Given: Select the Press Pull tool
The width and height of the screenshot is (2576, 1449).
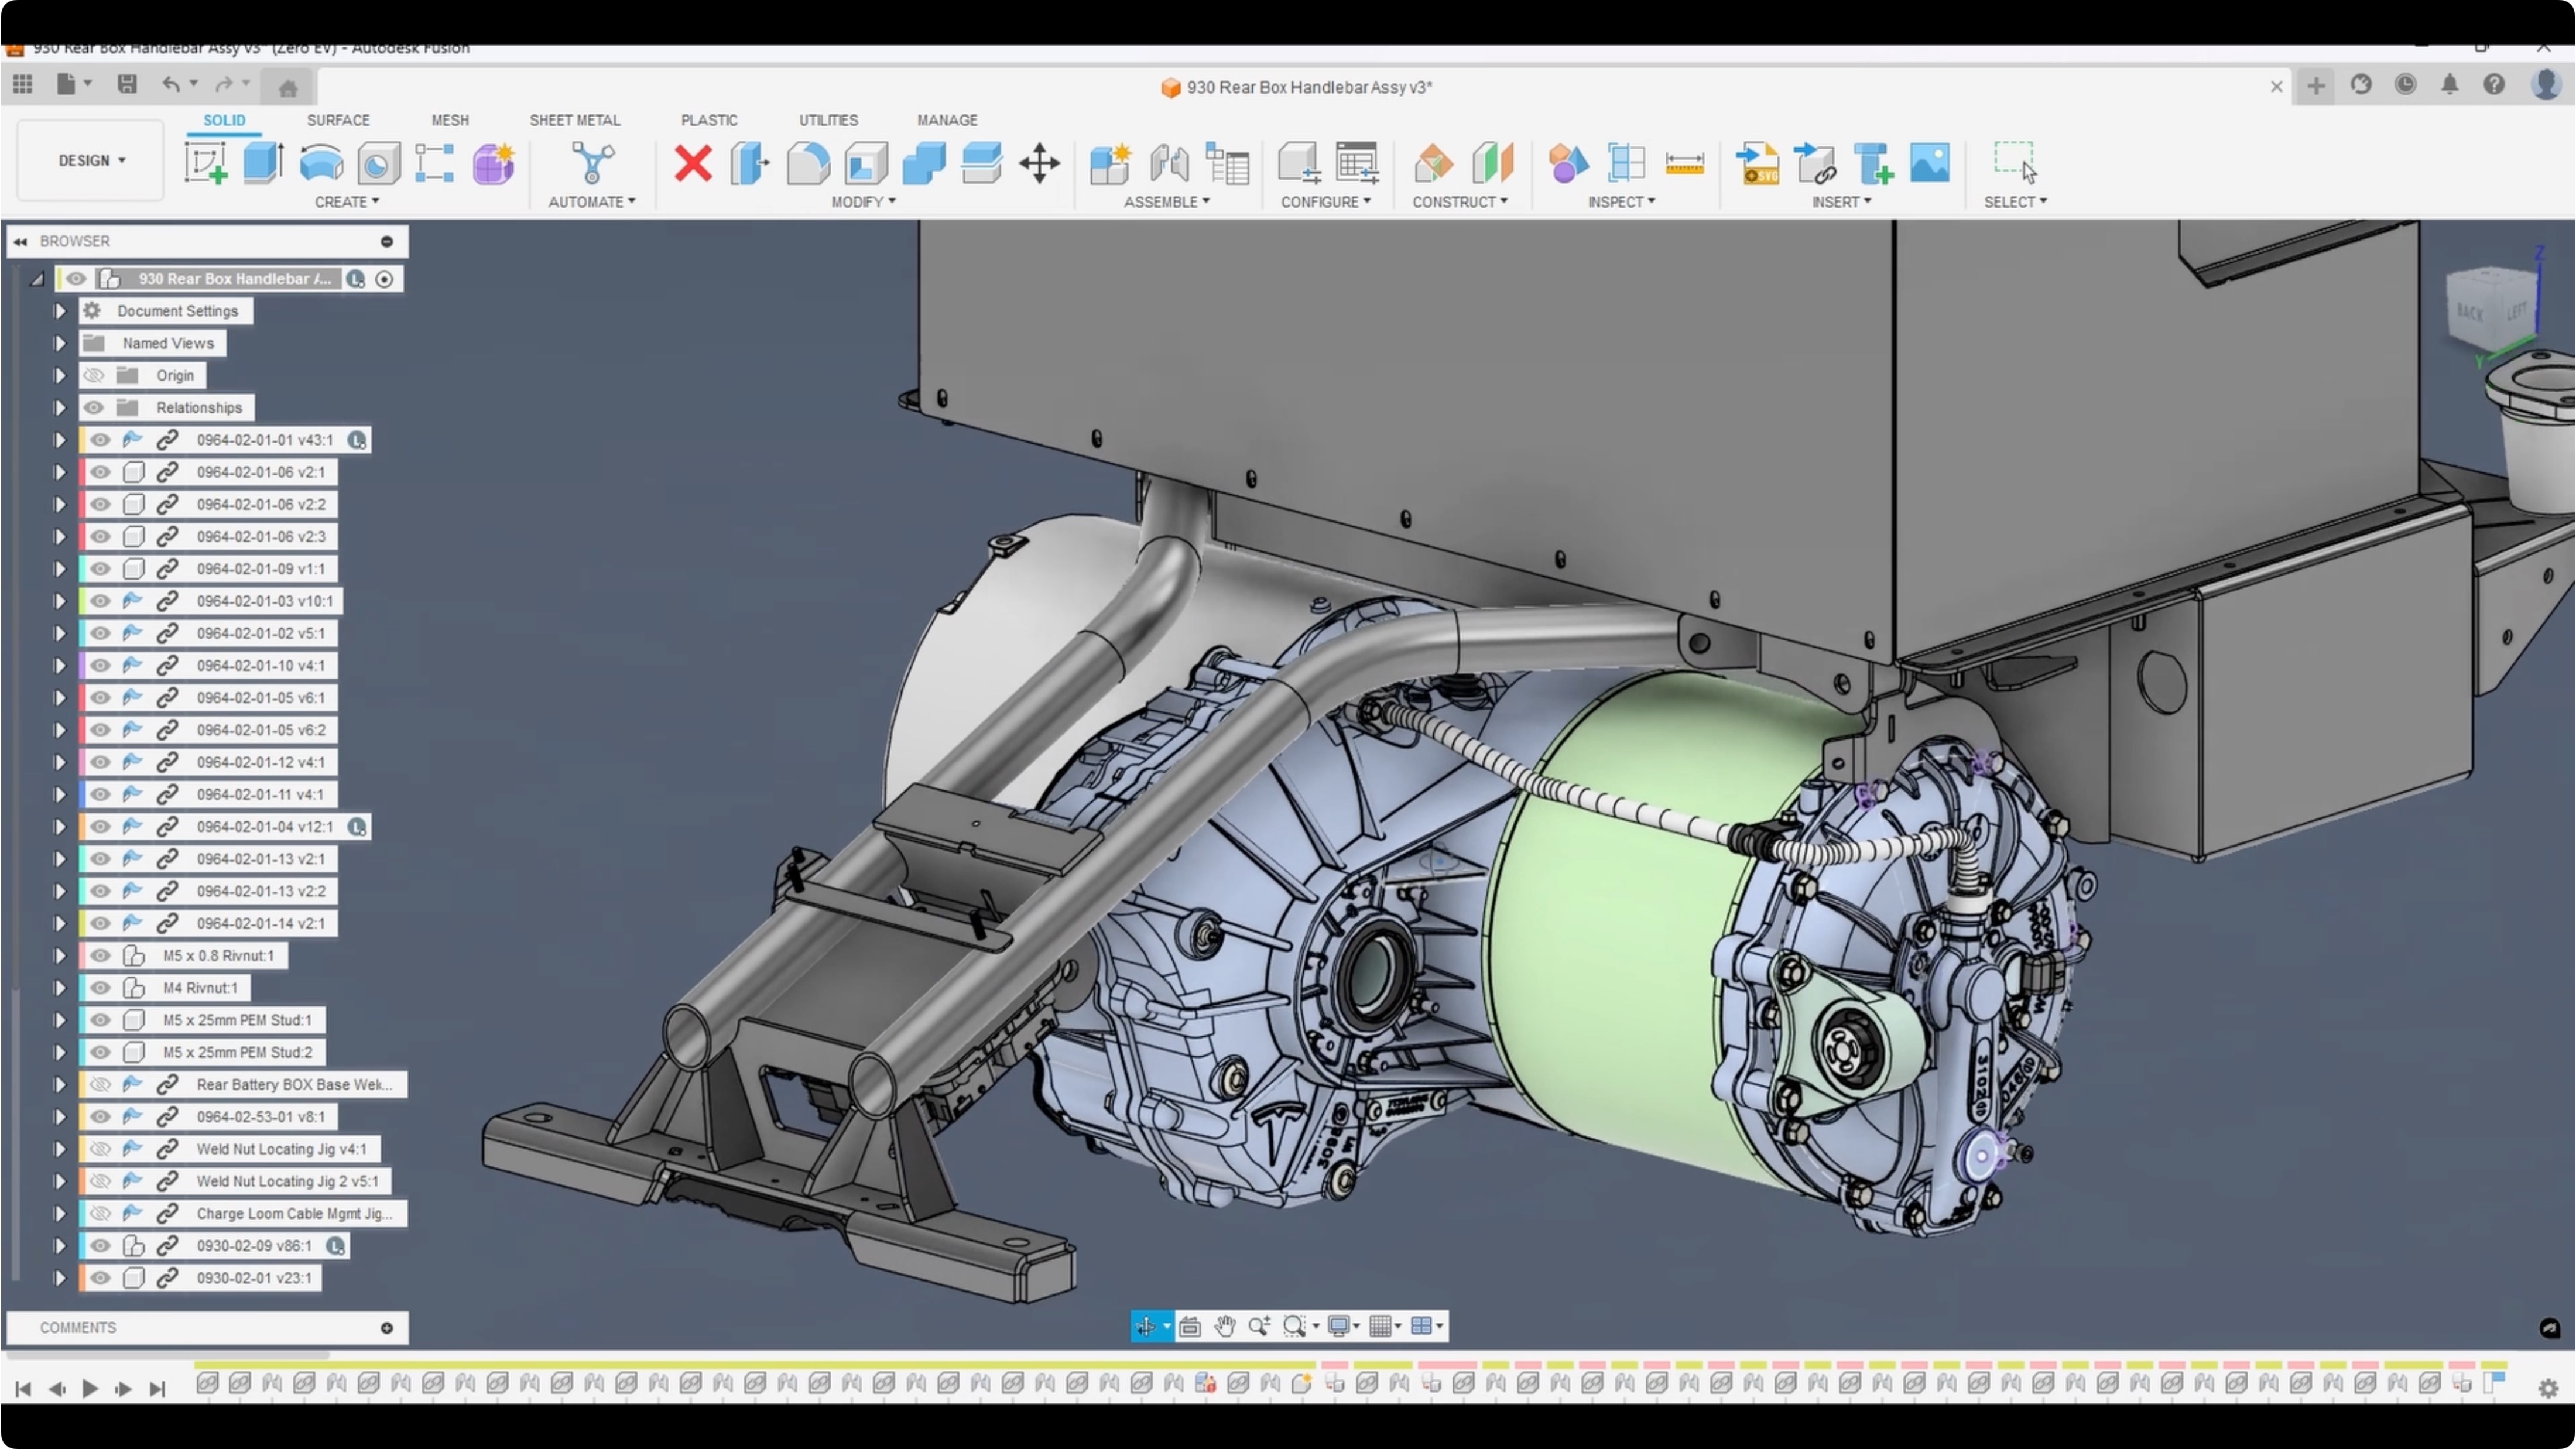Looking at the screenshot, I should click(x=749, y=163).
